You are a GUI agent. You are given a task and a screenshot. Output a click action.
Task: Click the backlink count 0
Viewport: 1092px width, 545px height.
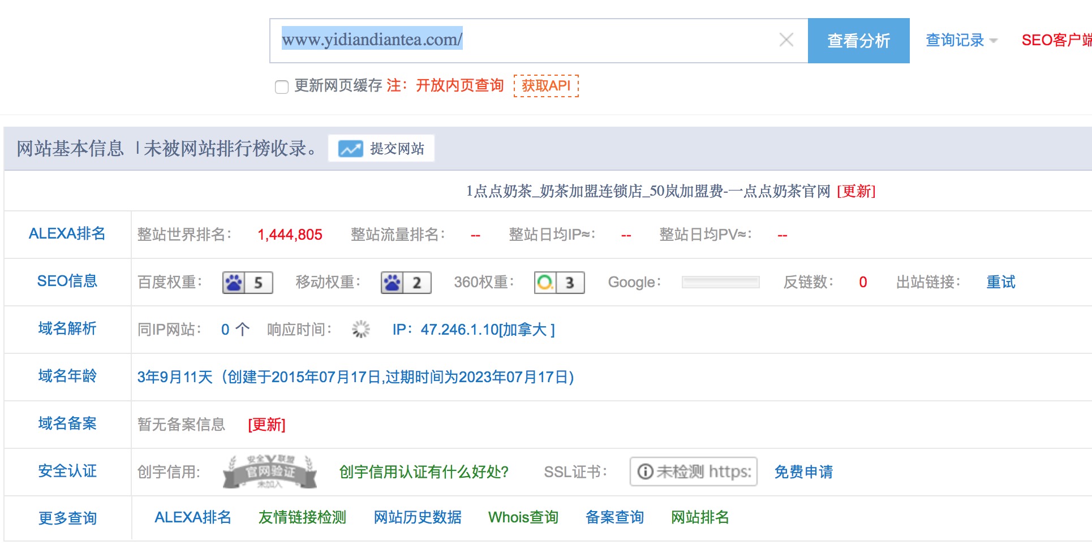pos(863,282)
